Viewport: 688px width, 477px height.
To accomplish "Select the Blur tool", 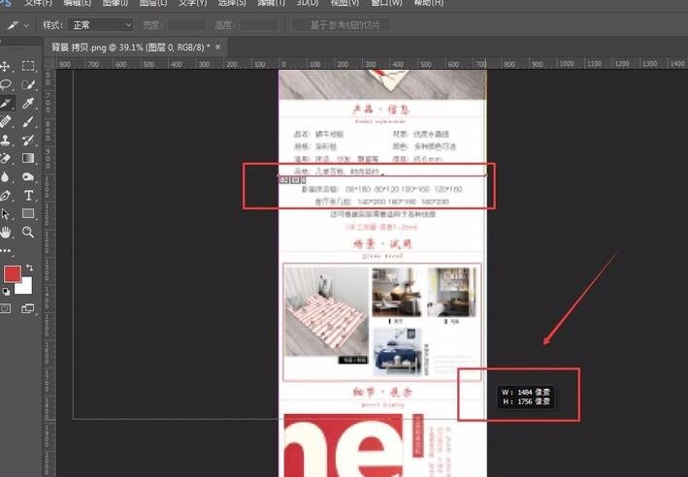I will pos(6,176).
